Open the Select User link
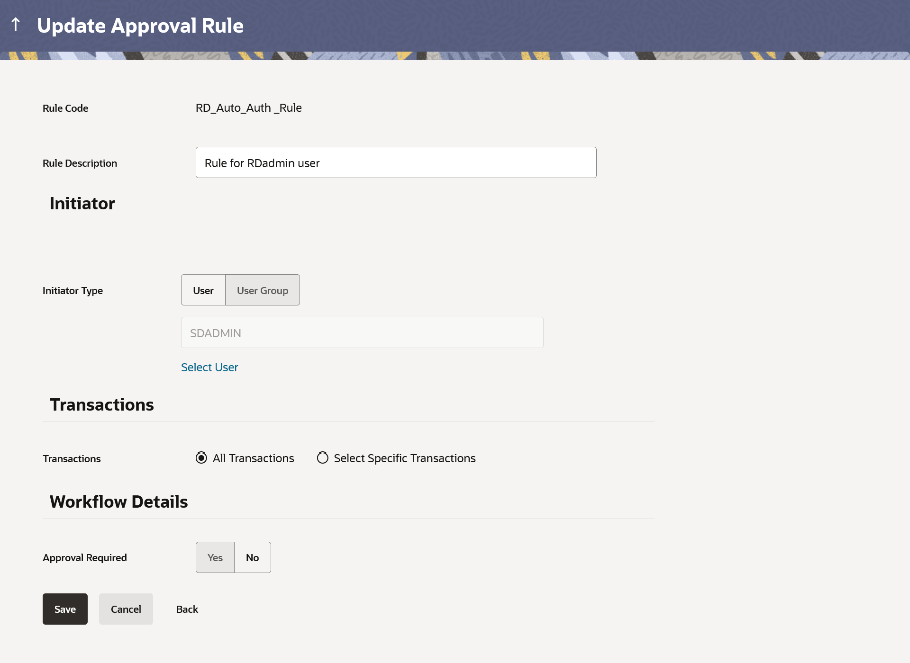Screen dimensions: 910x663 coord(209,367)
